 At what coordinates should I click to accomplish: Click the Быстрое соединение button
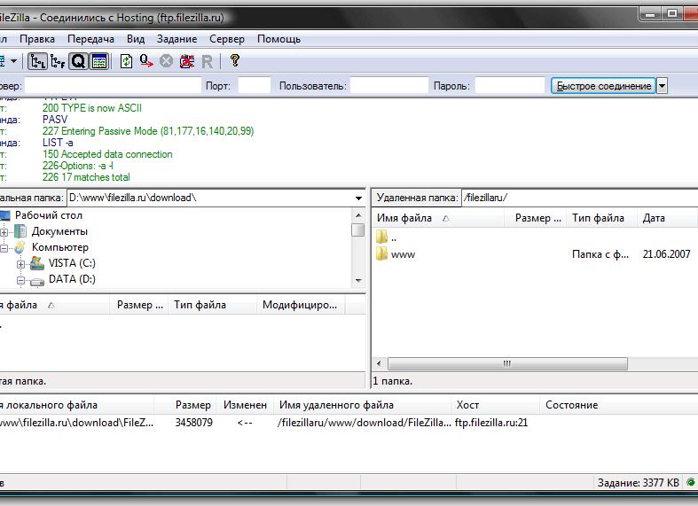[x=604, y=85]
